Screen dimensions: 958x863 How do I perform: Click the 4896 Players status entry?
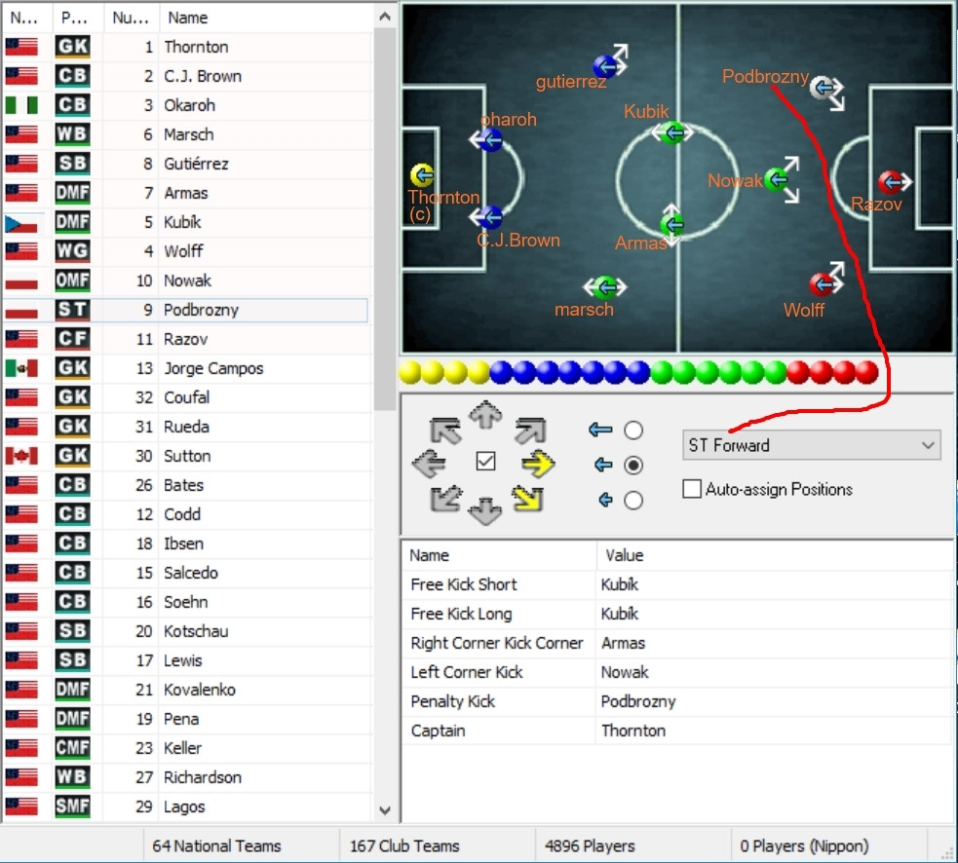coord(590,845)
